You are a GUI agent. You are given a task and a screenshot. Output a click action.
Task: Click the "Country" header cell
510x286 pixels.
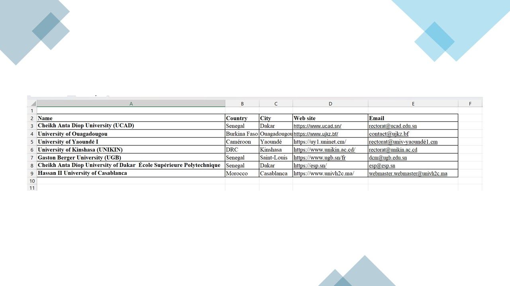[242, 118]
